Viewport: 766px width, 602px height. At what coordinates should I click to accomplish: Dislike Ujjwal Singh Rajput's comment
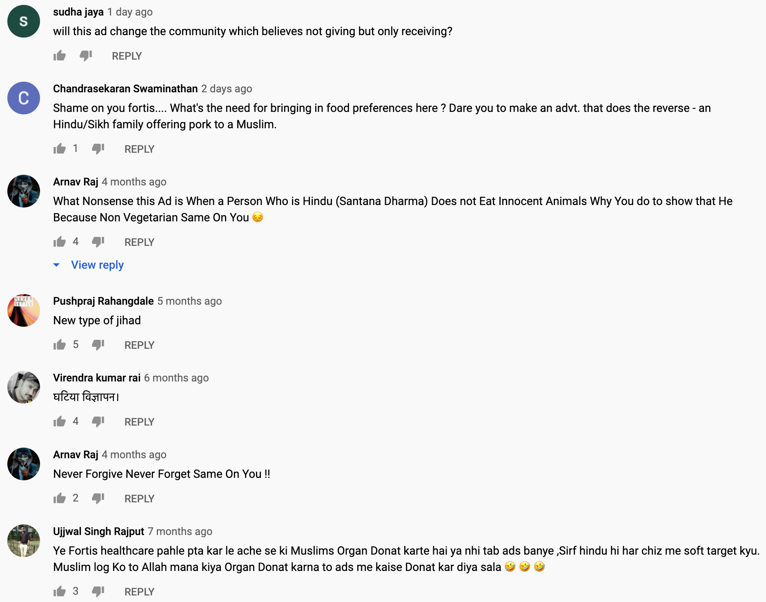(98, 591)
